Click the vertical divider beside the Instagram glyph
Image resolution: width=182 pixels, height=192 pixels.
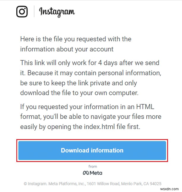[34, 12]
